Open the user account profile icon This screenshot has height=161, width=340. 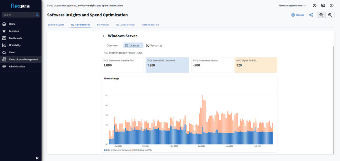click(x=314, y=6)
